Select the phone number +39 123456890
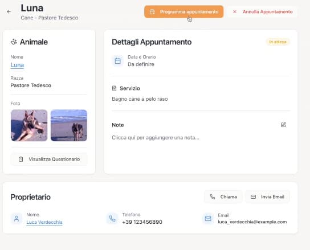 [142, 222]
